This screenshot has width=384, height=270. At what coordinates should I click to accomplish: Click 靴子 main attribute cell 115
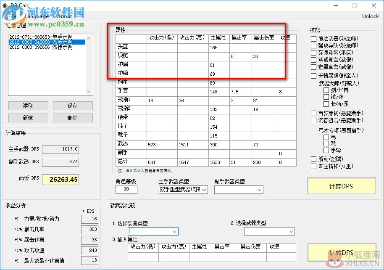coord(219,136)
